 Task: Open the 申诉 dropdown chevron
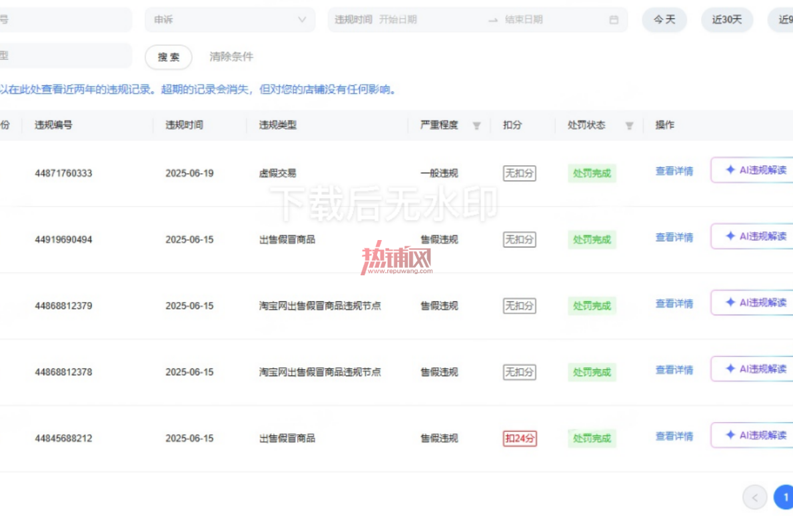302,20
